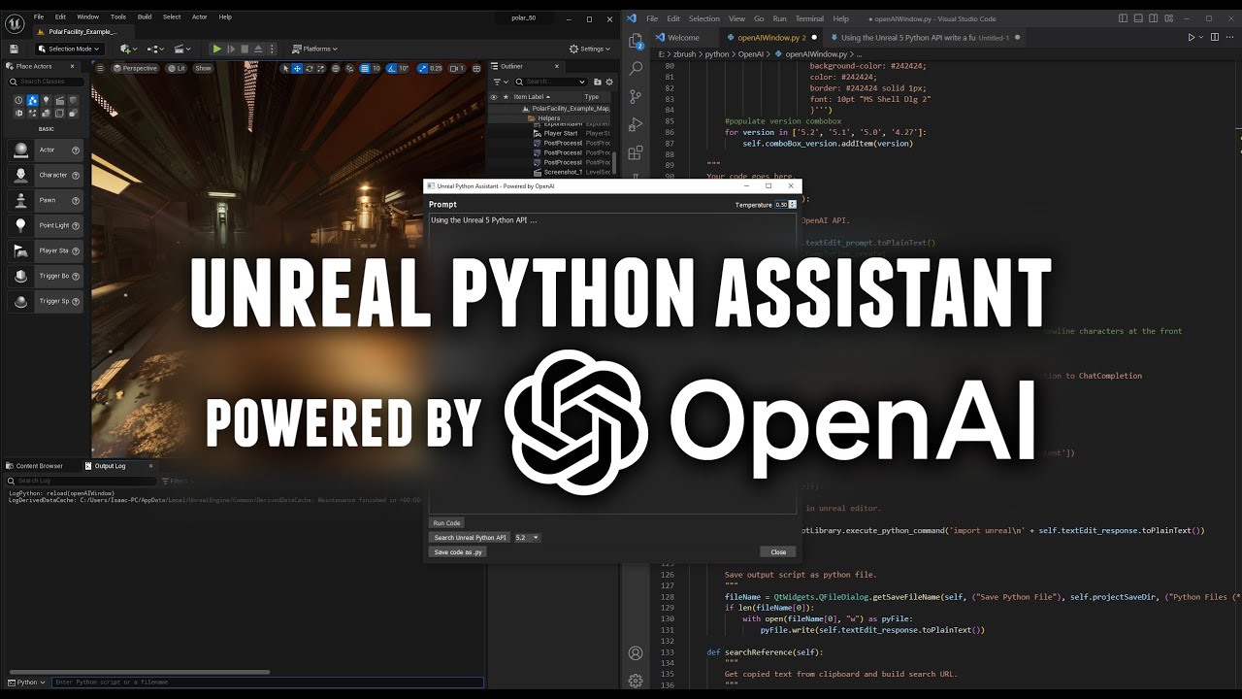Select Player Start in the Outliner

(560, 133)
